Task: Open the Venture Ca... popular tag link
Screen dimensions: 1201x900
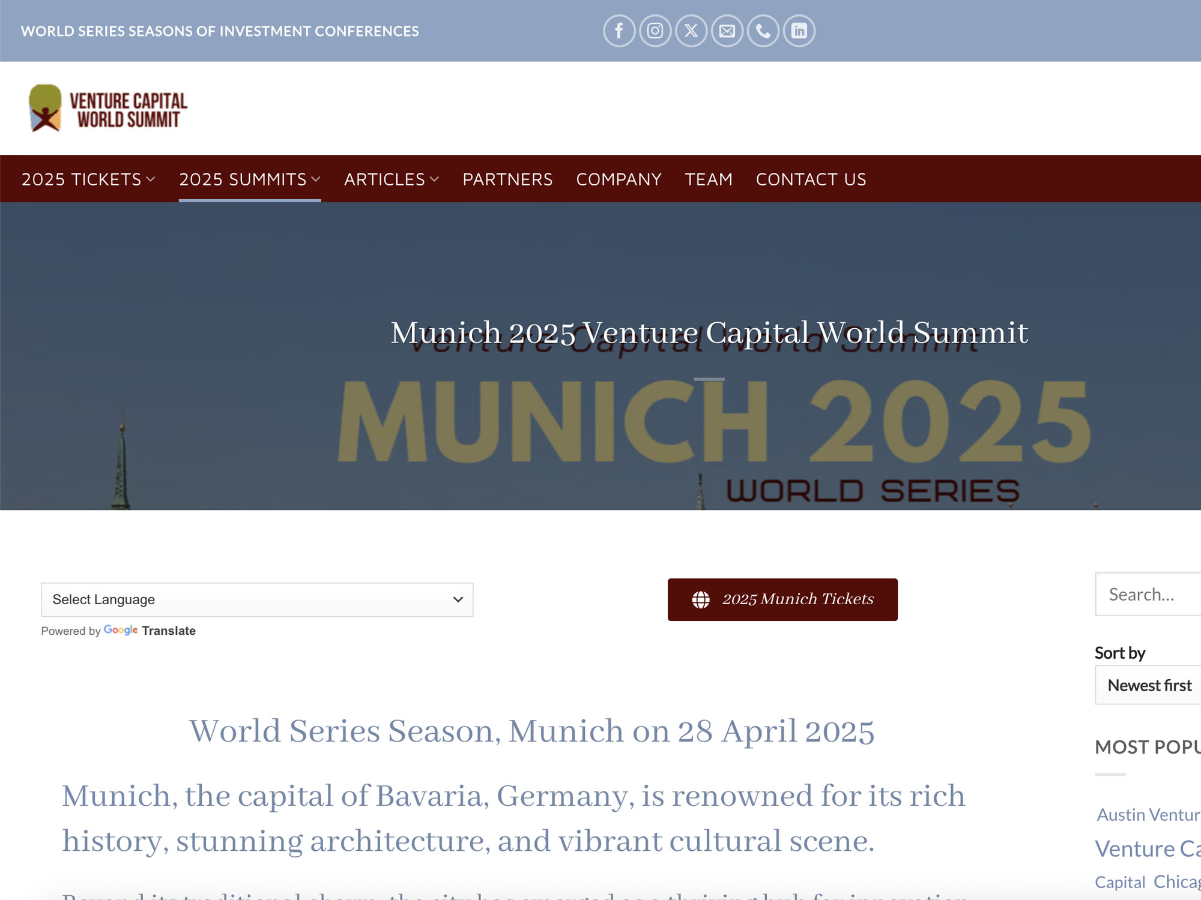Action: click(x=1148, y=848)
